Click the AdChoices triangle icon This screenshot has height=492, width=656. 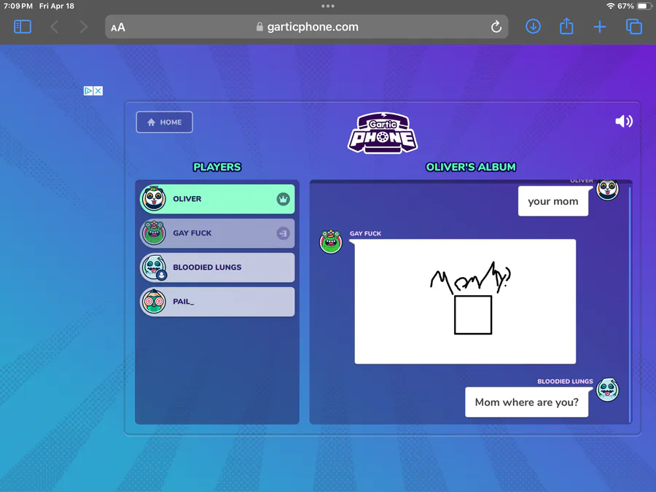[x=88, y=91]
